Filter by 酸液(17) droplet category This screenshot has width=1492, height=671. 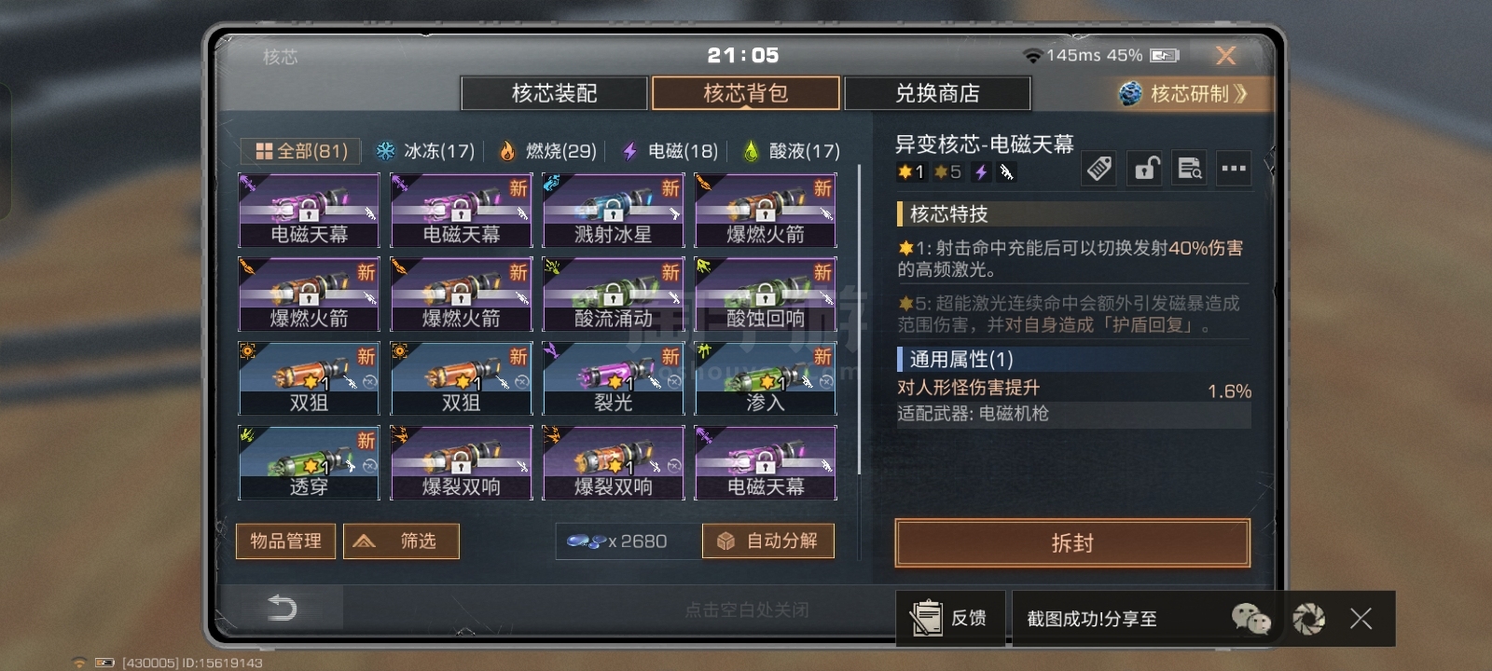792,151
